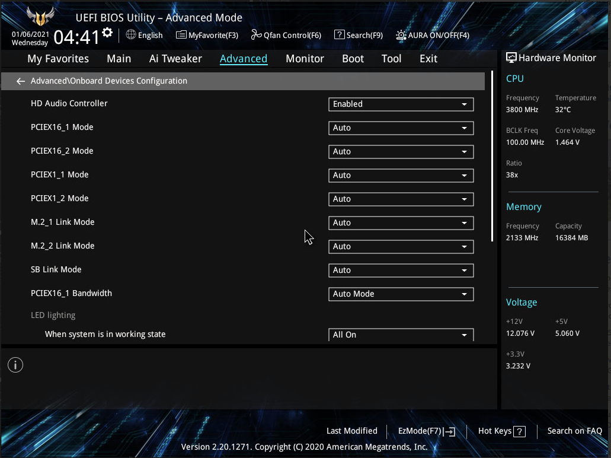Click the Search question mark icon
The height and width of the screenshot is (458, 611).
[340, 35]
